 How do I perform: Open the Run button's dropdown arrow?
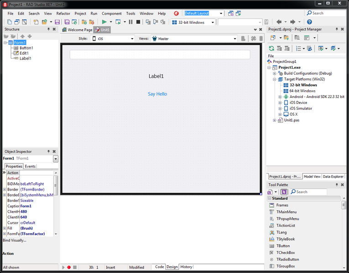110,22
